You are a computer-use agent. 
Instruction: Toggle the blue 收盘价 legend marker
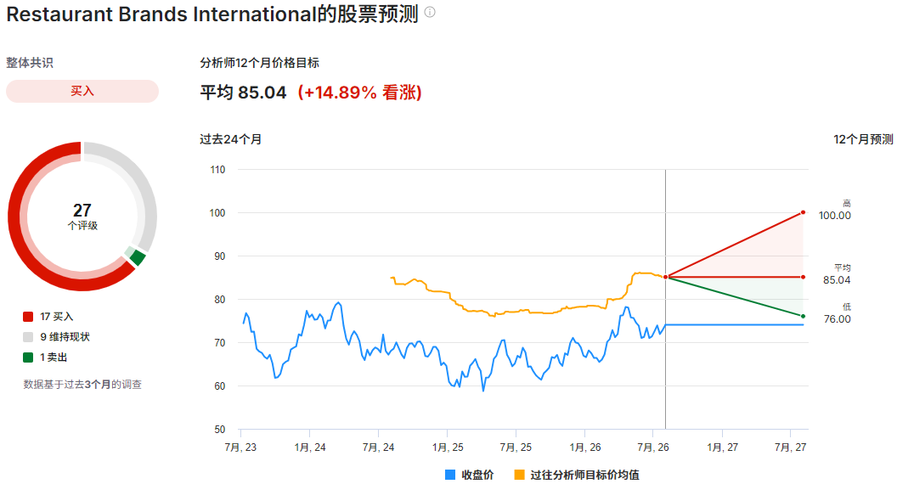[450, 475]
